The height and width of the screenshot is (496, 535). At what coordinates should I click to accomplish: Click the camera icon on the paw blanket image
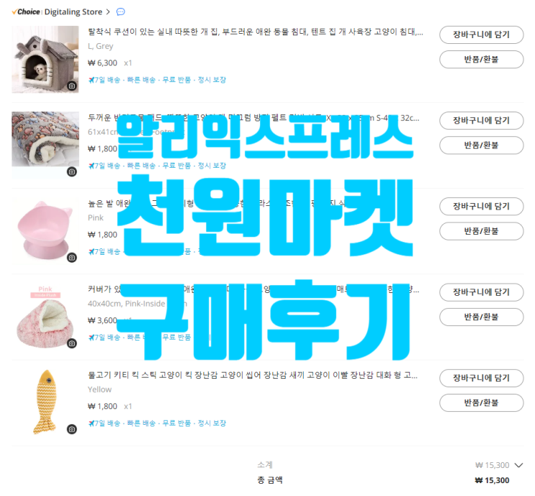pyautogui.click(x=72, y=172)
